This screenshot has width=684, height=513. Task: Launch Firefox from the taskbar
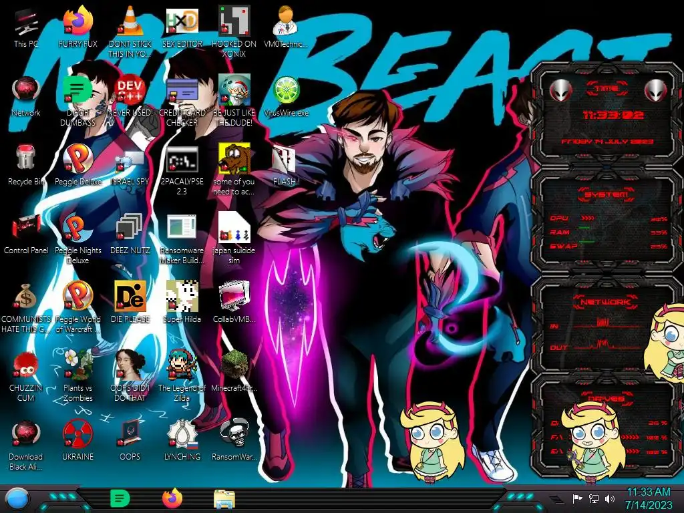click(x=172, y=498)
